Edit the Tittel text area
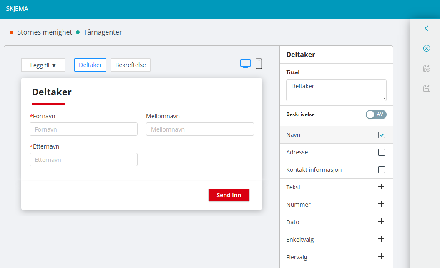The image size is (440, 268). (336, 90)
